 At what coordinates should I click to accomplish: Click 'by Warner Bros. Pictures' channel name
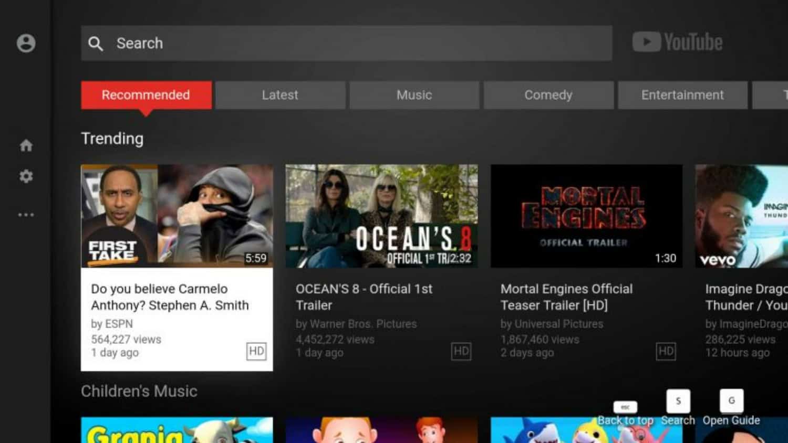[x=356, y=324]
